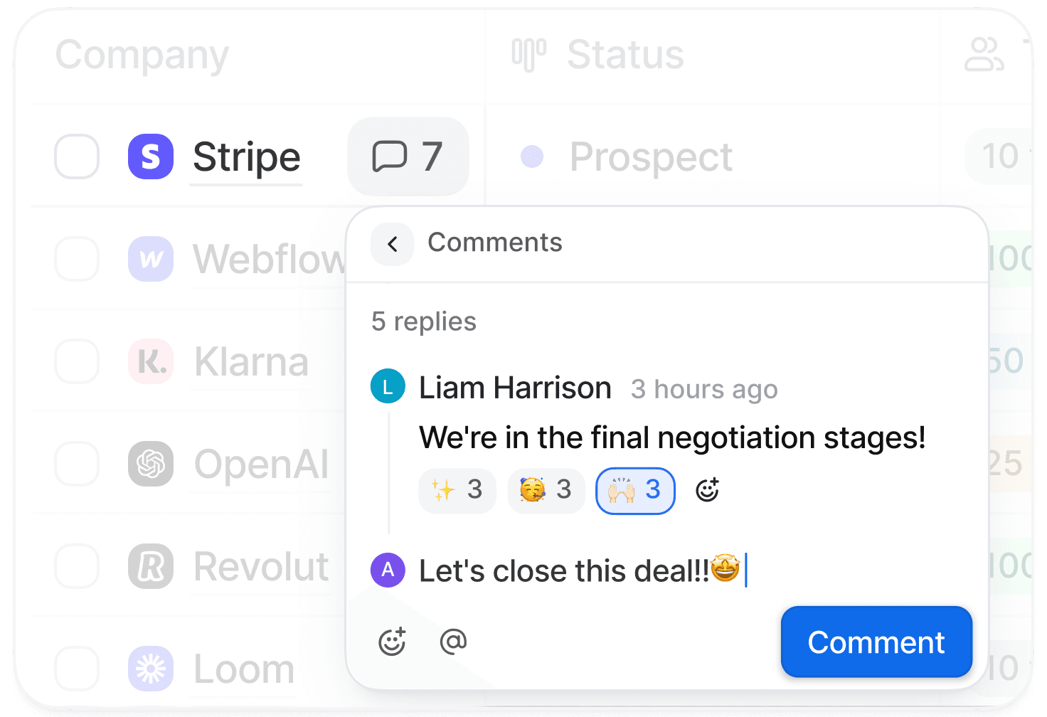This screenshot has height=717, width=1047.
Task: Click the Stripe logo icon
Action: [x=151, y=156]
